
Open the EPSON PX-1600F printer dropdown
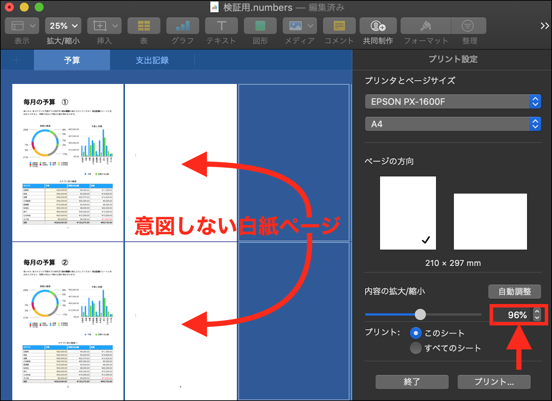click(453, 102)
